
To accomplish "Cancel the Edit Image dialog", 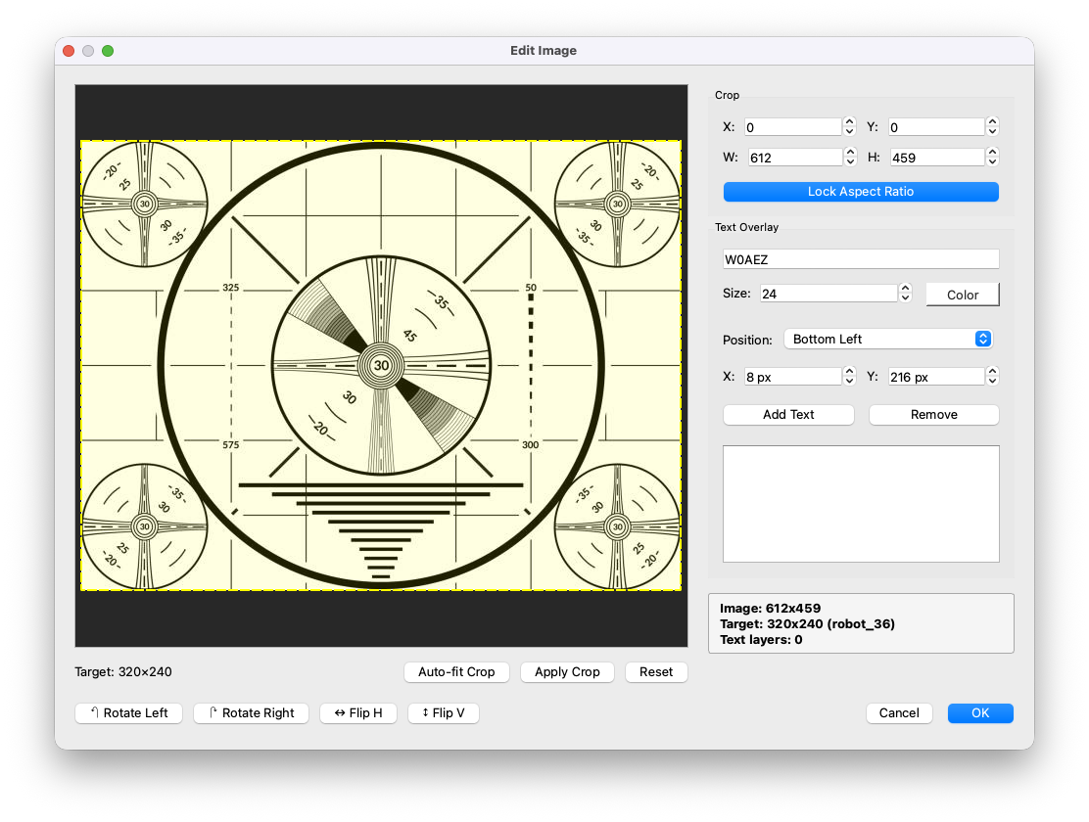I will [899, 713].
